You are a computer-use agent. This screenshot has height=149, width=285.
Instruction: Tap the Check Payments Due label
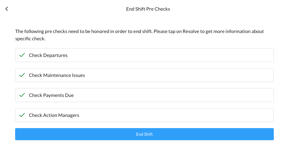(x=51, y=95)
